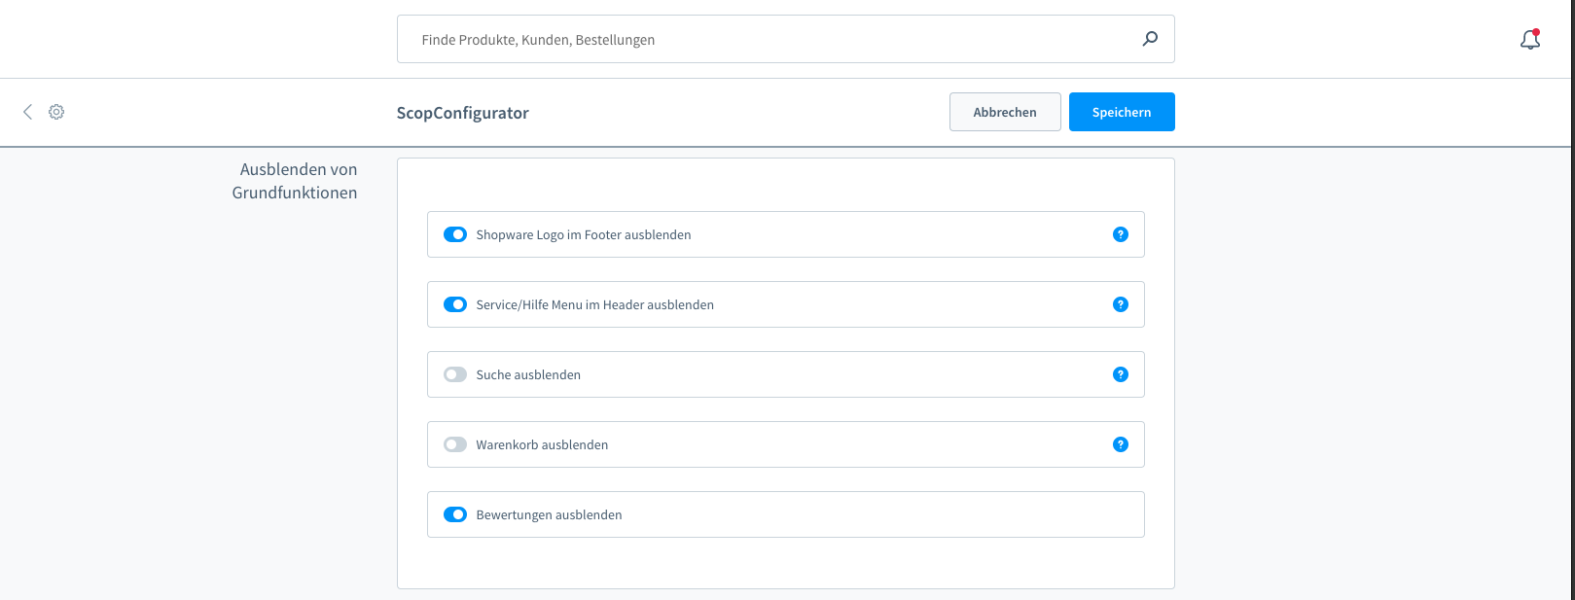Switch off the Bewertungen ausblenden toggle

[455, 514]
